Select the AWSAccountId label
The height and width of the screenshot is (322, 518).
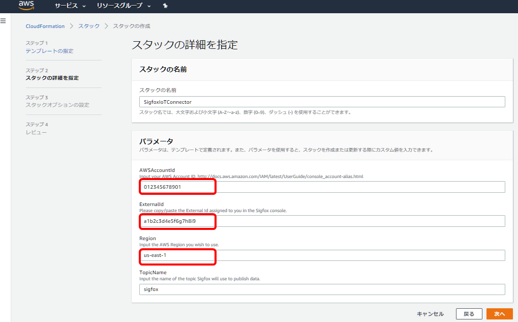(x=157, y=170)
